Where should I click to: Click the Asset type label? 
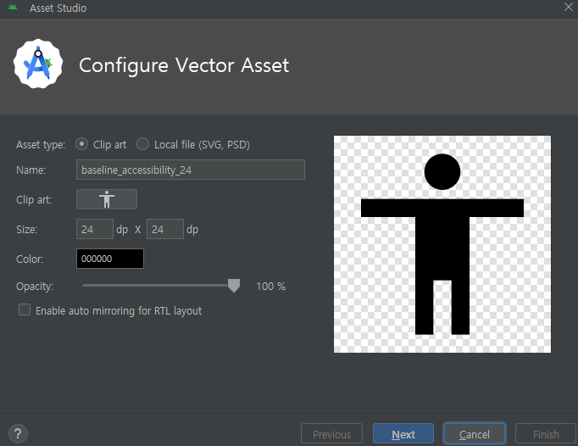(41, 145)
